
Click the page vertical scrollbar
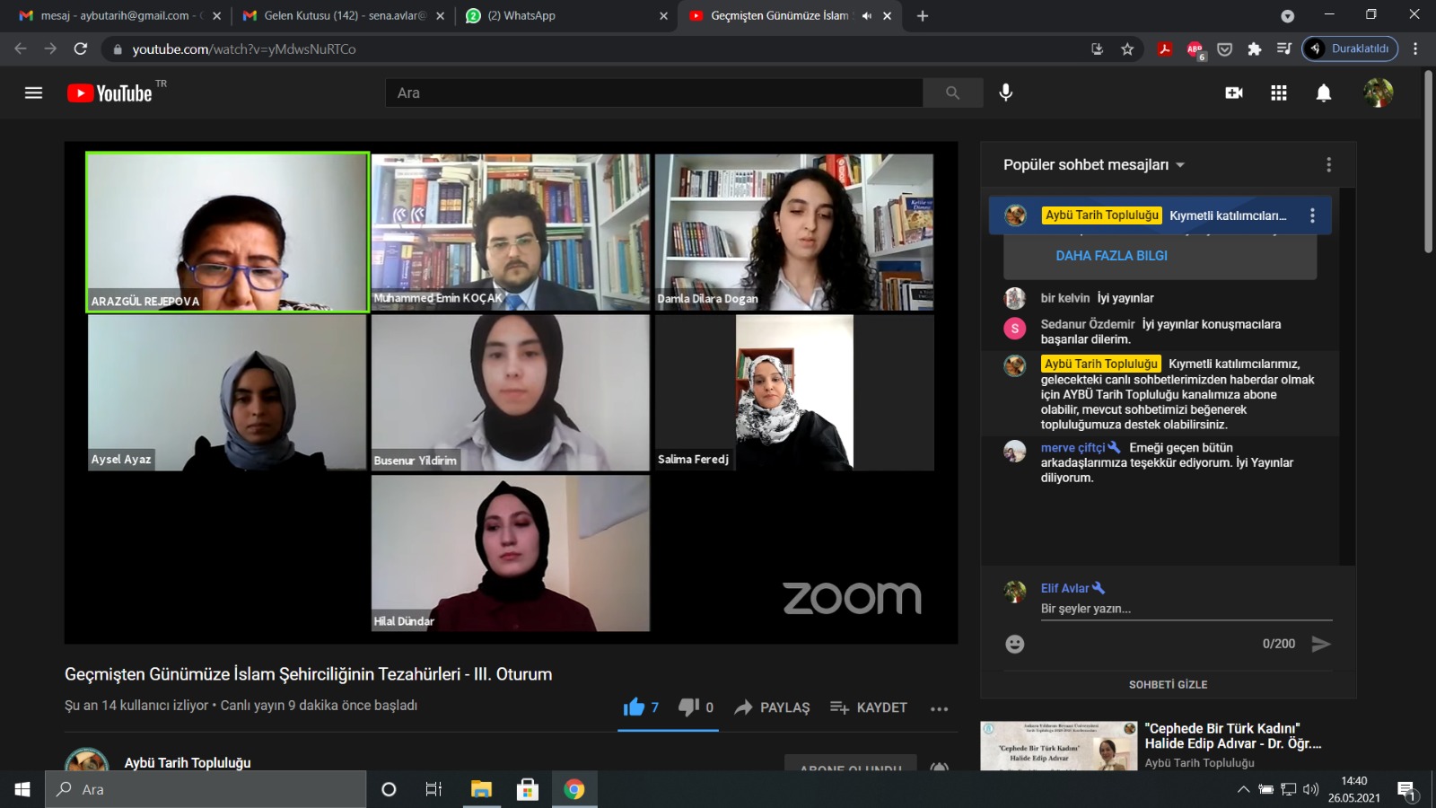[1428, 162]
